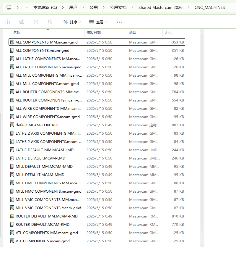Select ALL ROUTER COMPONENTS MM file icon
The width and height of the screenshot is (236, 253).
point(12,92)
